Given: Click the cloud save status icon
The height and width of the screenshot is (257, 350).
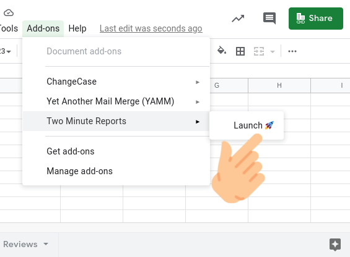Looking at the screenshot, I should [x=9, y=13].
